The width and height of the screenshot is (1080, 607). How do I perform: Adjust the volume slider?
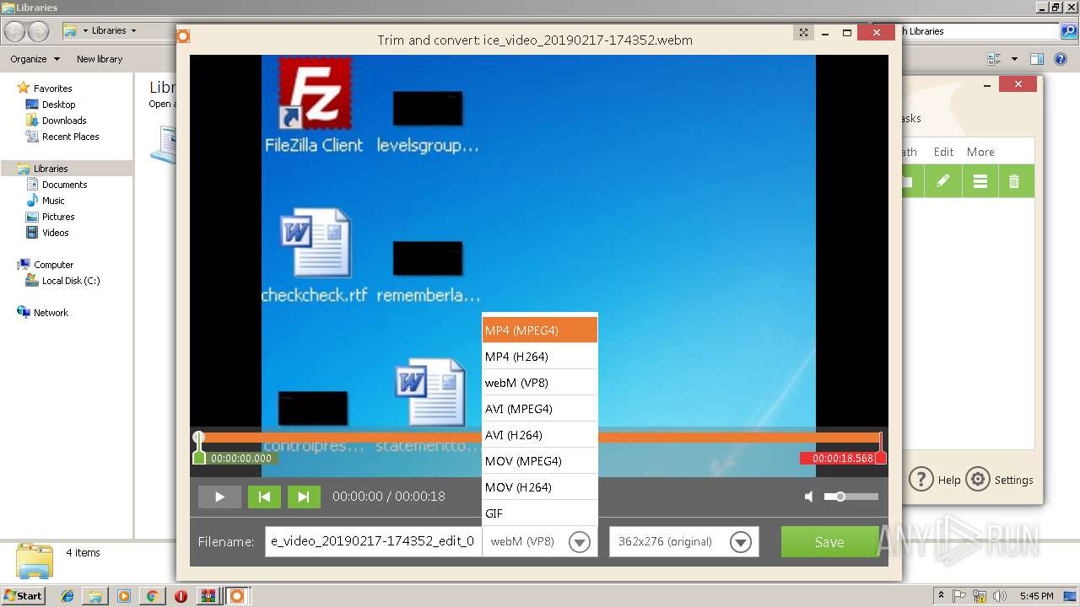[x=851, y=497]
